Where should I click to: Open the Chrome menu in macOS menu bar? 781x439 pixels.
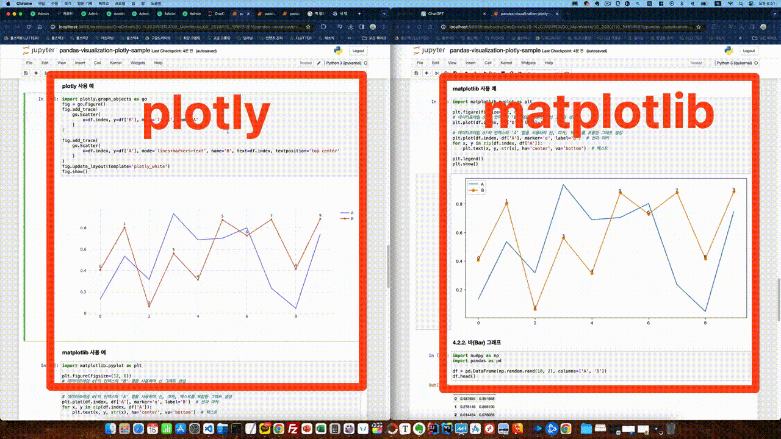click(24, 4)
